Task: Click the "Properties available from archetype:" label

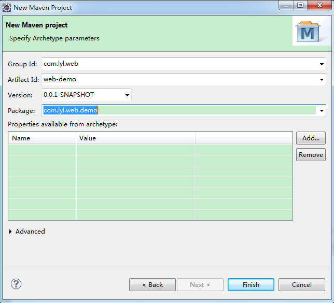Action: (63, 124)
